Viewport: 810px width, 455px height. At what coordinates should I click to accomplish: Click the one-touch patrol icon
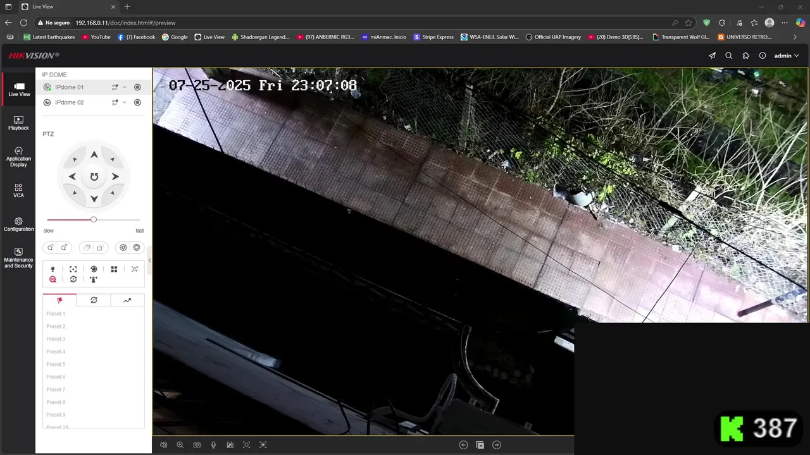pos(73,279)
